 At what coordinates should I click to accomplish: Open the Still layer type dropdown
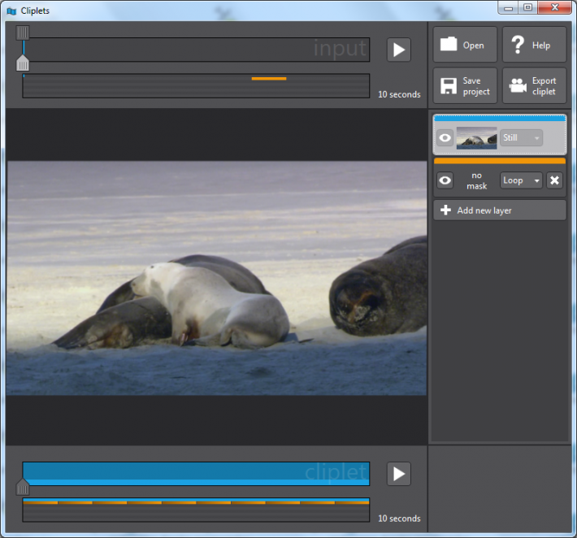(521, 138)
